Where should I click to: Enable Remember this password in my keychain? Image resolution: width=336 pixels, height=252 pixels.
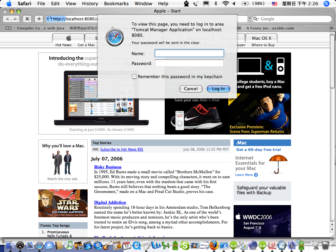click(x=134, y=76)
